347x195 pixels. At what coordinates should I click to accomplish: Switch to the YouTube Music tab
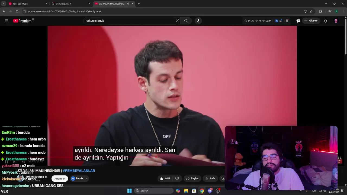[x=28, y=4]
